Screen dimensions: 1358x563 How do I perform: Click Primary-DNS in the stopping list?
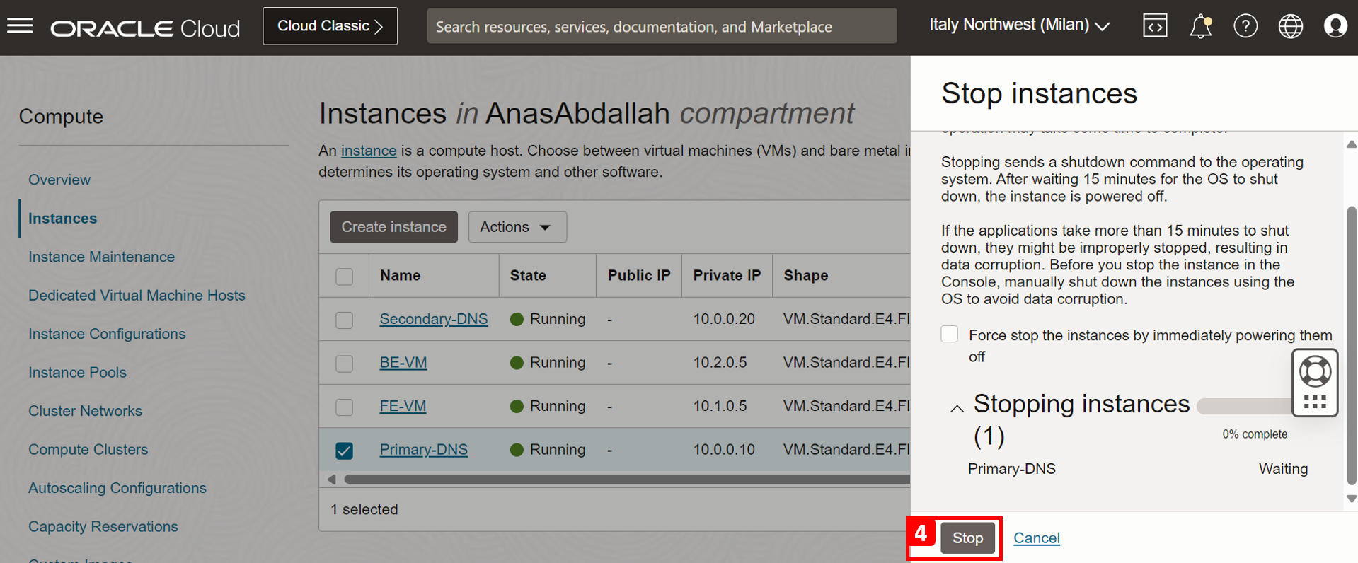[1011, 469]
